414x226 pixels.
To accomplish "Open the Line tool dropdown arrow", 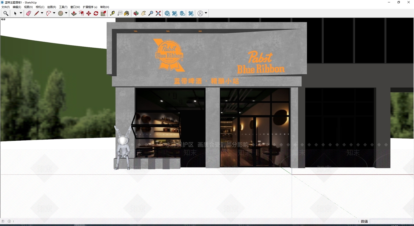I will [x=42, y=13].
